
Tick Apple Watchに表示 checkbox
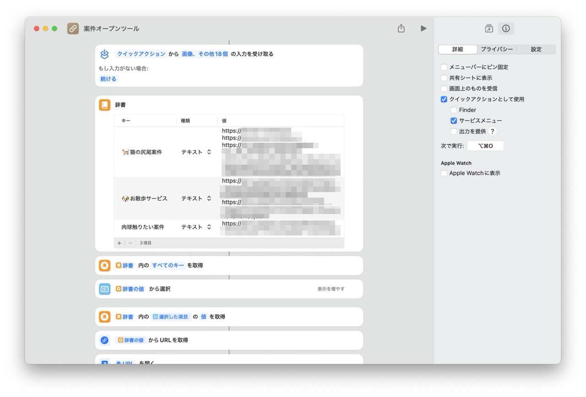(444, 173)
